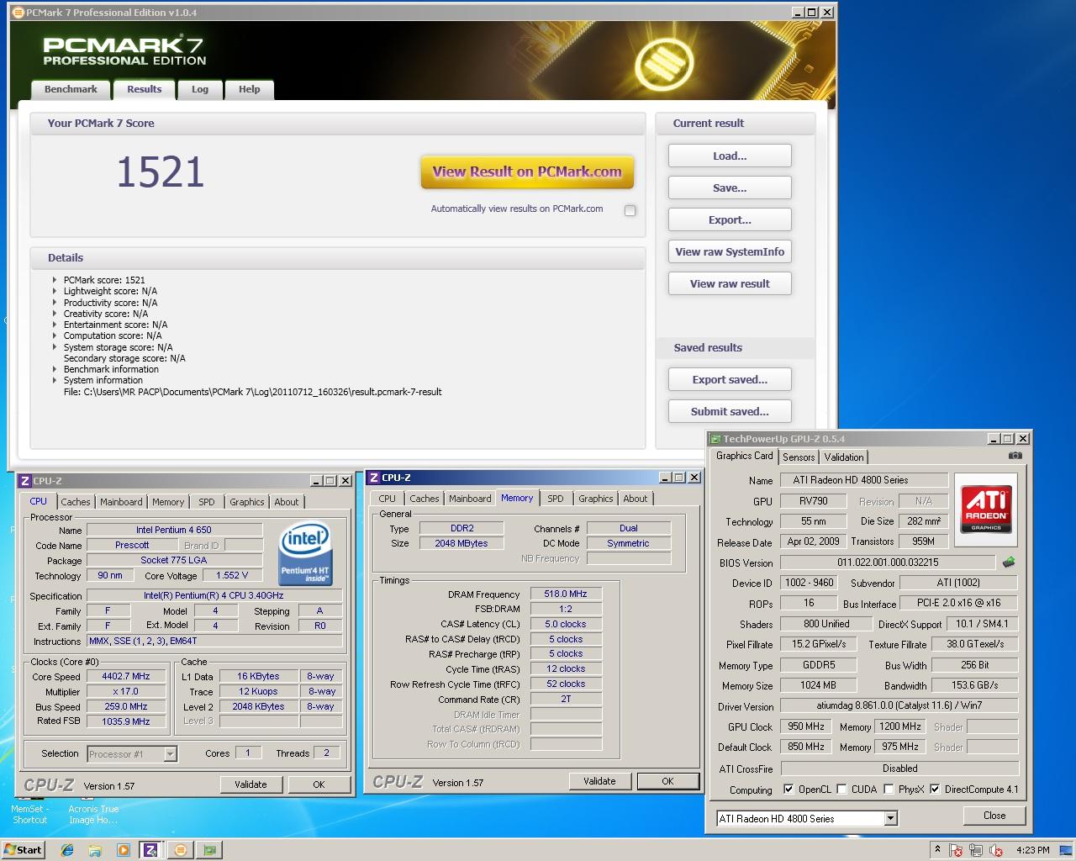Expand the System storage score row

point(55,347)
